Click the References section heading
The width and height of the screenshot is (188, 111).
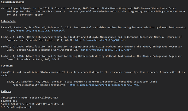click(x=8, y=21)
